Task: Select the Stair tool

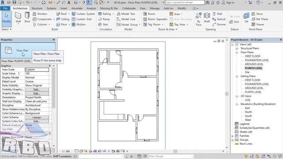Action: tap(103, 24)
